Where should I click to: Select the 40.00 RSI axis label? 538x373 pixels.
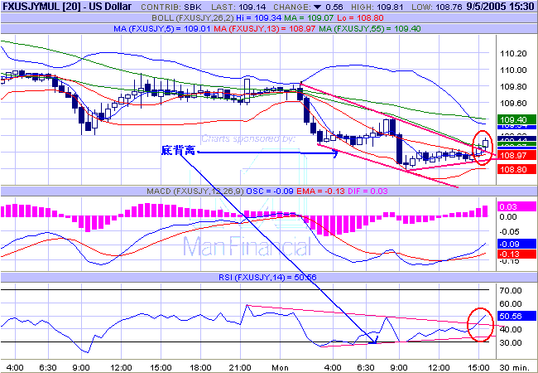(511, 329)
